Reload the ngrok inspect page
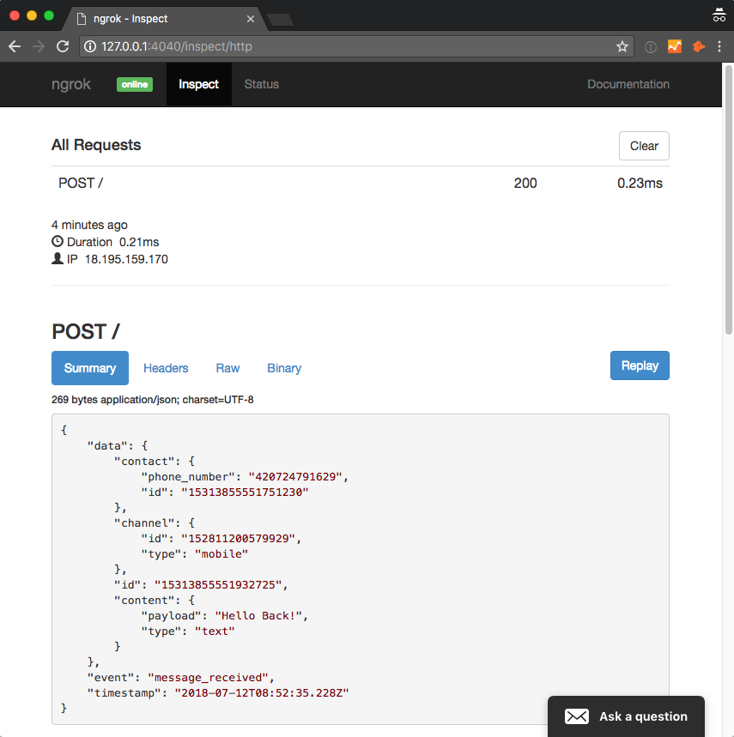Screen dimensions: 734x737 (x=63, y=46)
